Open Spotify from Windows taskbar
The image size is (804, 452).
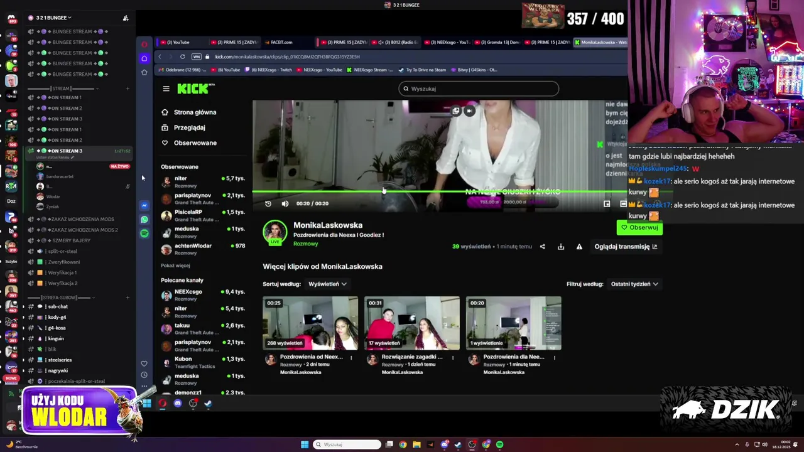pyautogui.click(x=500, y=444)
